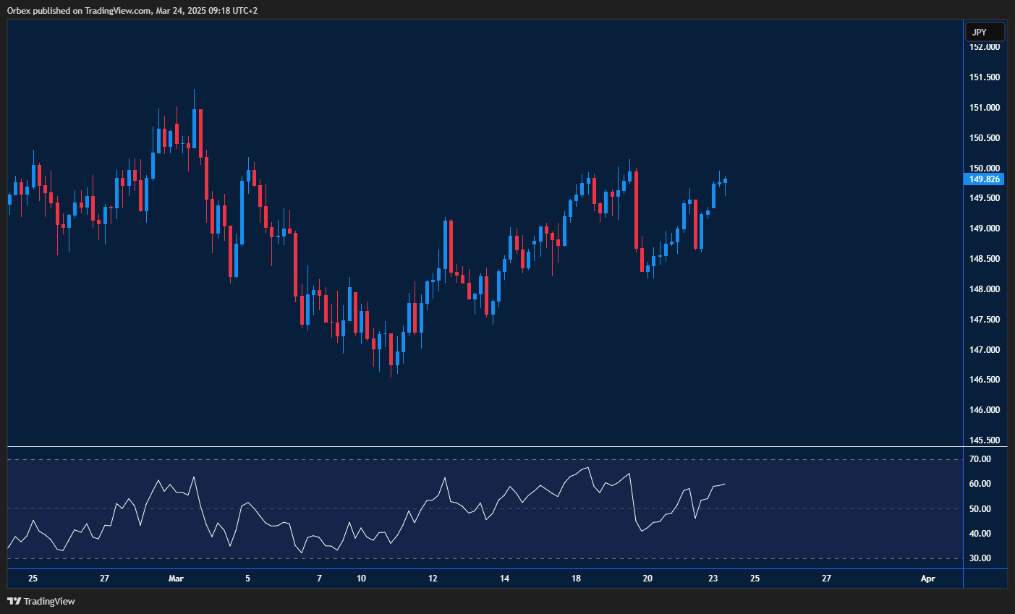The image size is (1015, 614).
Task: Click the TradingView logo icon
Action: click(x=14, y=601)
